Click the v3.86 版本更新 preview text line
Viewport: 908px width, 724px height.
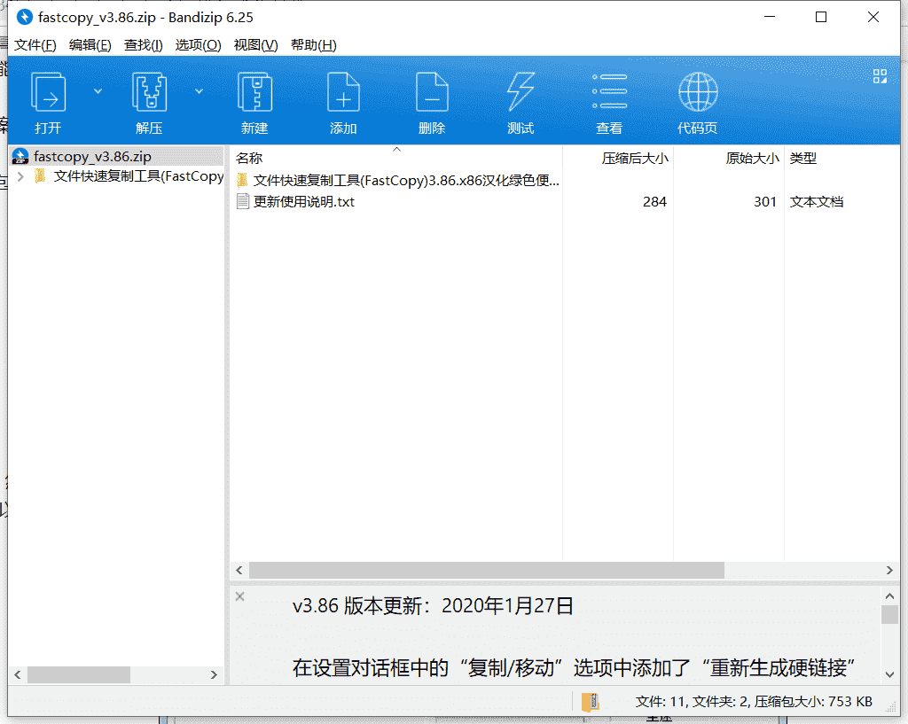coord(433,606)
